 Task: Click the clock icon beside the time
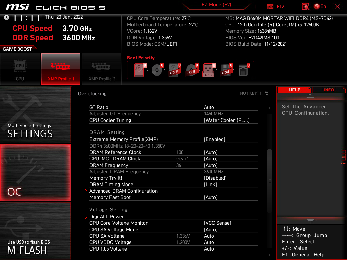click(7, 18)
